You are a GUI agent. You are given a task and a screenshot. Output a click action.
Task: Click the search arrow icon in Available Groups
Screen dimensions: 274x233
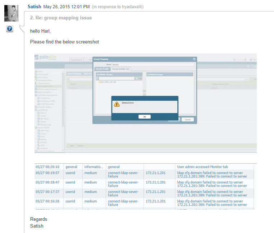coord(137,79)
